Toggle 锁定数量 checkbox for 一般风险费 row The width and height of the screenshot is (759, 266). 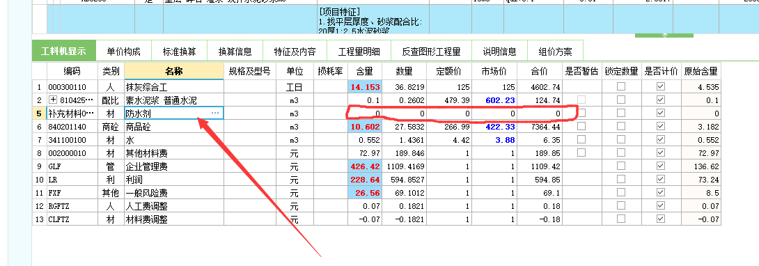tap(621, 192)
